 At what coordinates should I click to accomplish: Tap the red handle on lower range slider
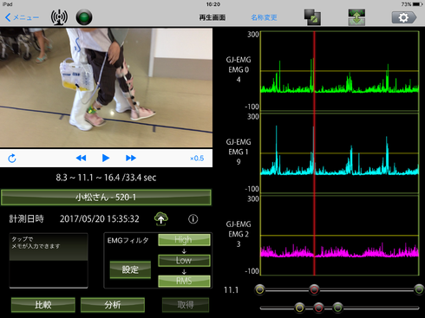318,308
